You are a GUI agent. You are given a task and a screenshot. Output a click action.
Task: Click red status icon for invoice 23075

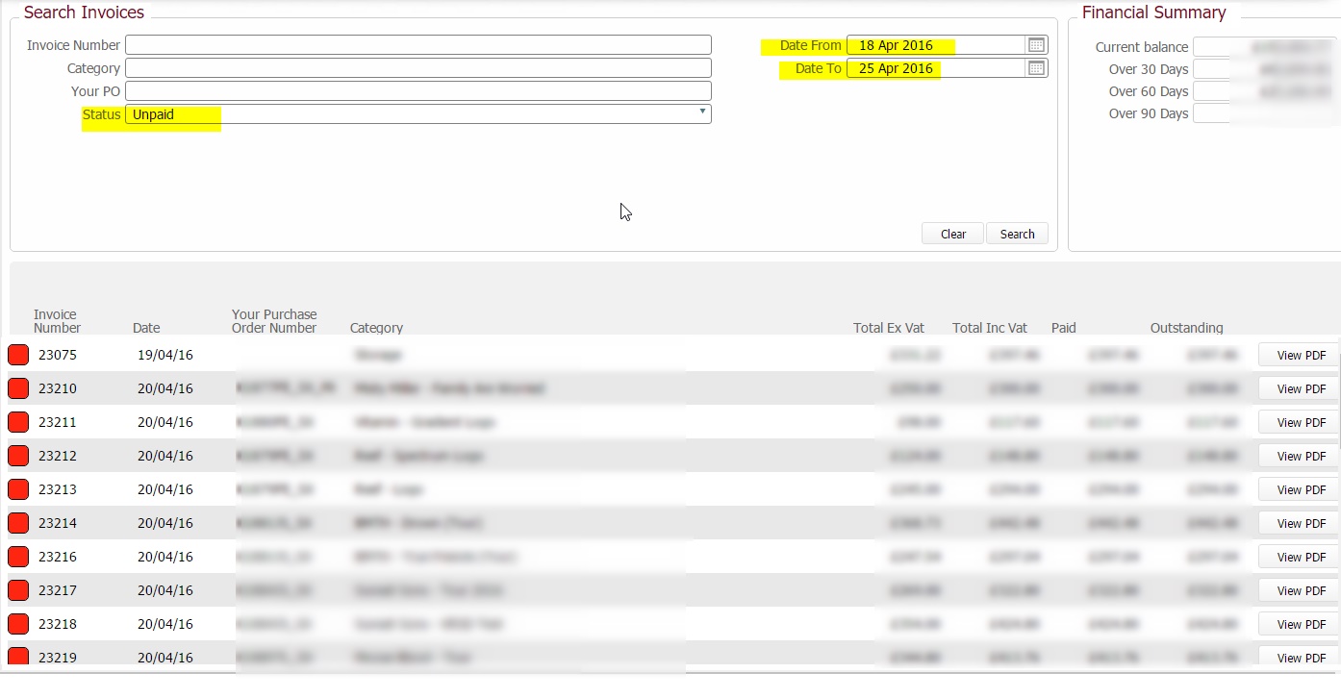pyautogui.click(x=18, y=355)
